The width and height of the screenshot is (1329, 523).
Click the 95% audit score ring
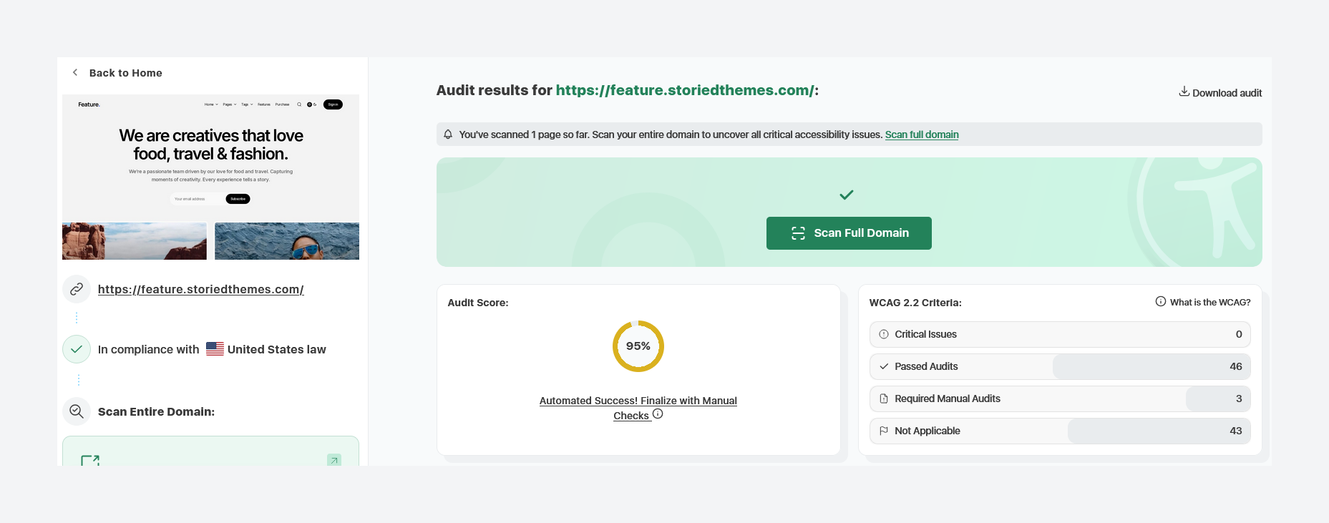tap(638, 346)
